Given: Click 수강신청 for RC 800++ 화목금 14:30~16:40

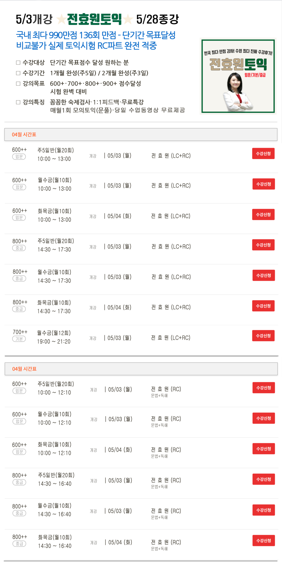Looking at the screenshot, I should (x=264, y=541).
